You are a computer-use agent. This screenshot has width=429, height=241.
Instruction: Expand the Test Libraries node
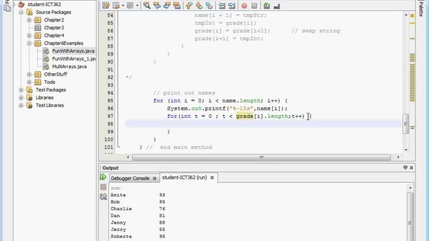21,105
